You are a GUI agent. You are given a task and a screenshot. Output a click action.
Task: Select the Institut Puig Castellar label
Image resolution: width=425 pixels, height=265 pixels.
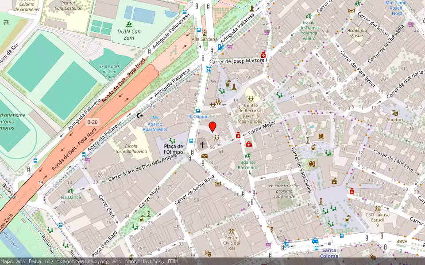[68, 6]
